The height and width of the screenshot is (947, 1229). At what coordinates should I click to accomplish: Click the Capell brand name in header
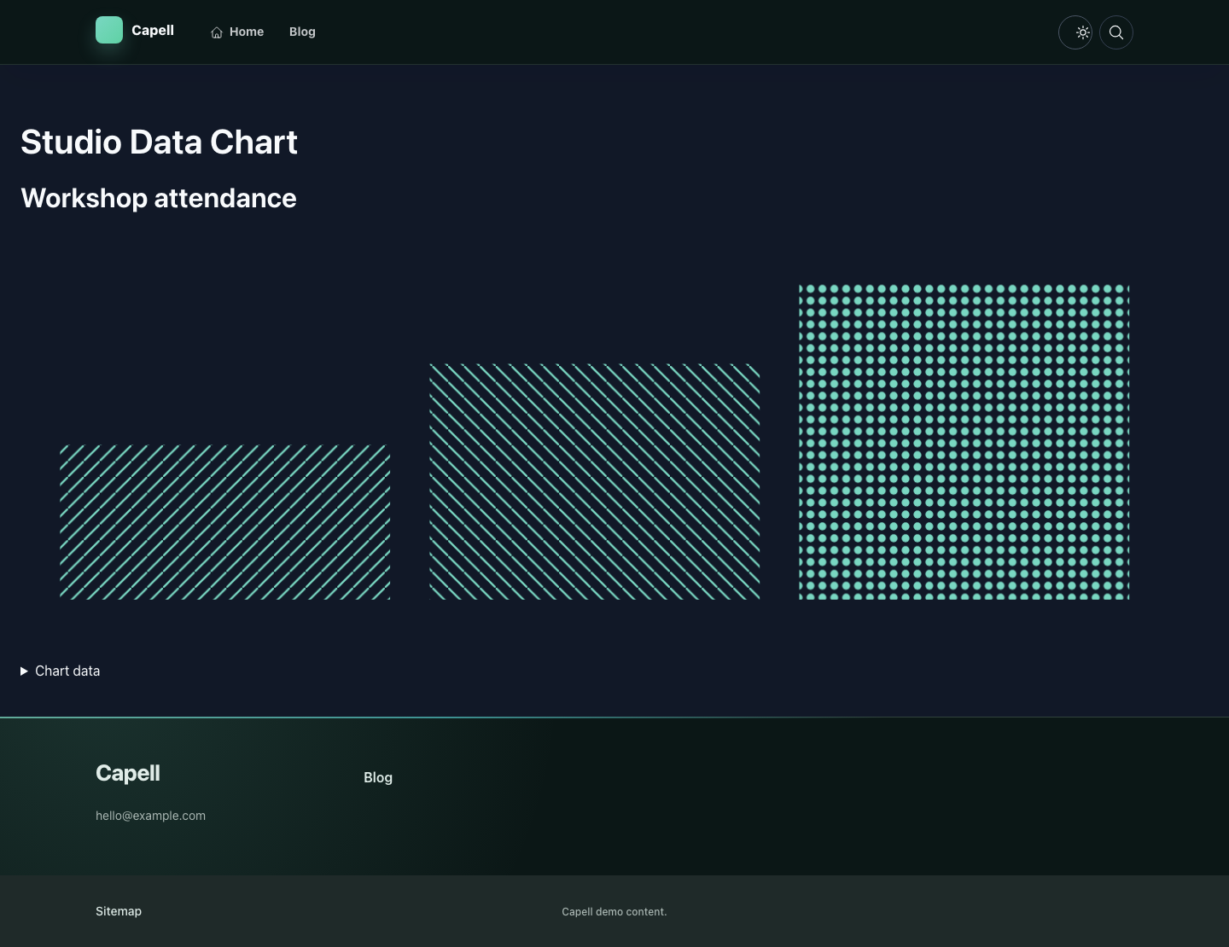click(x=153, y=30)
